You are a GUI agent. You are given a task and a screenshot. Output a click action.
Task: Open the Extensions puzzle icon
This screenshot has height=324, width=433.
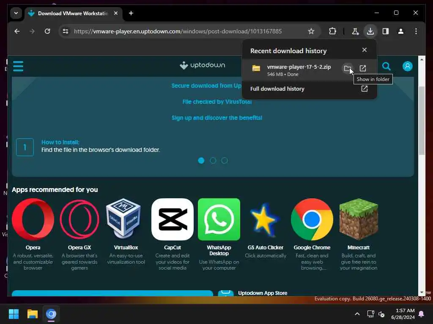[x=332, y=31]
